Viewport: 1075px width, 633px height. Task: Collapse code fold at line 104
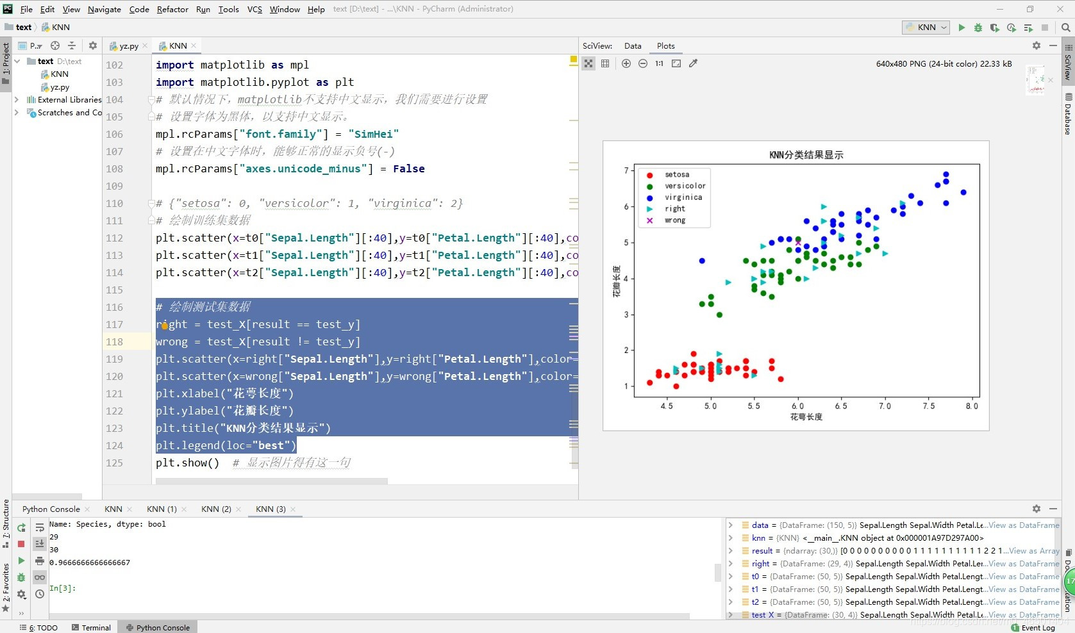[x=151, y=100]
